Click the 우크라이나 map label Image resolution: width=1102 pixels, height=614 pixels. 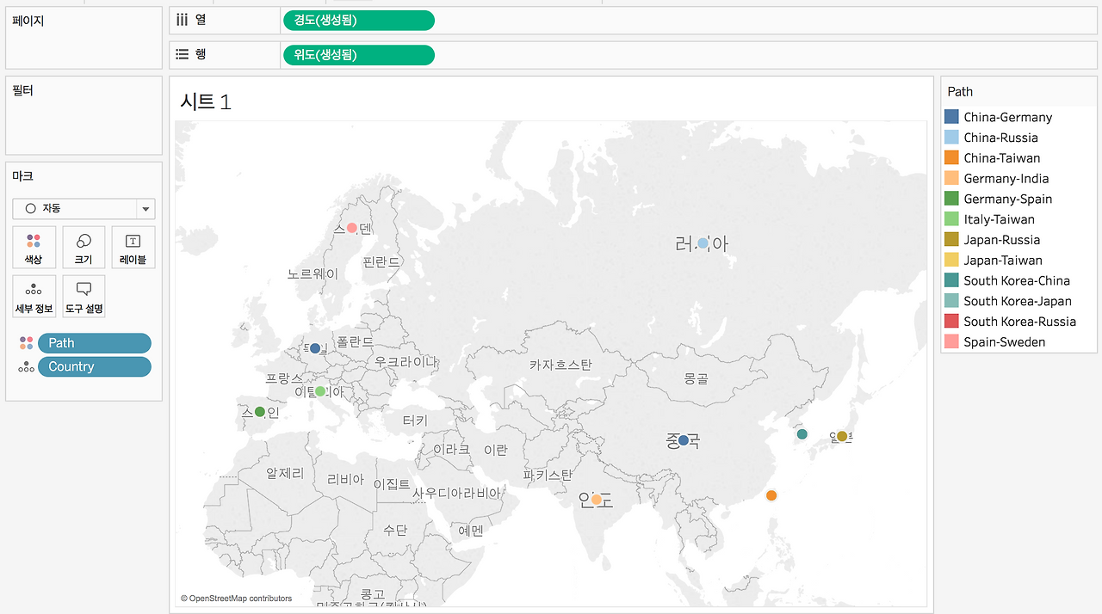(x=406, y=362)
